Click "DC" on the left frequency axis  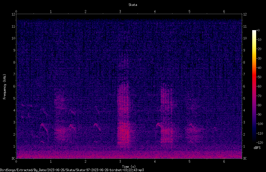coord(14,158)
